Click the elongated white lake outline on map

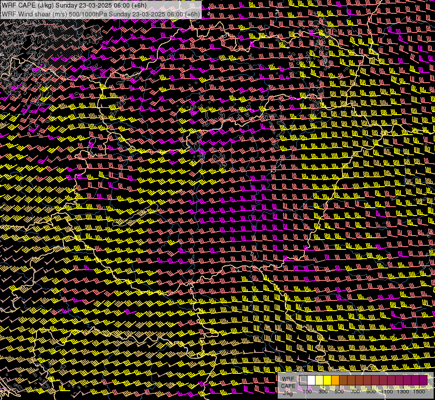click(x=136, y=215)
